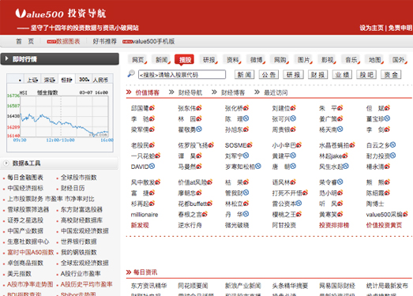The image size is (413, 296).
Task: Open the 最近访问 section tab
Action: (x=276, y=92)
